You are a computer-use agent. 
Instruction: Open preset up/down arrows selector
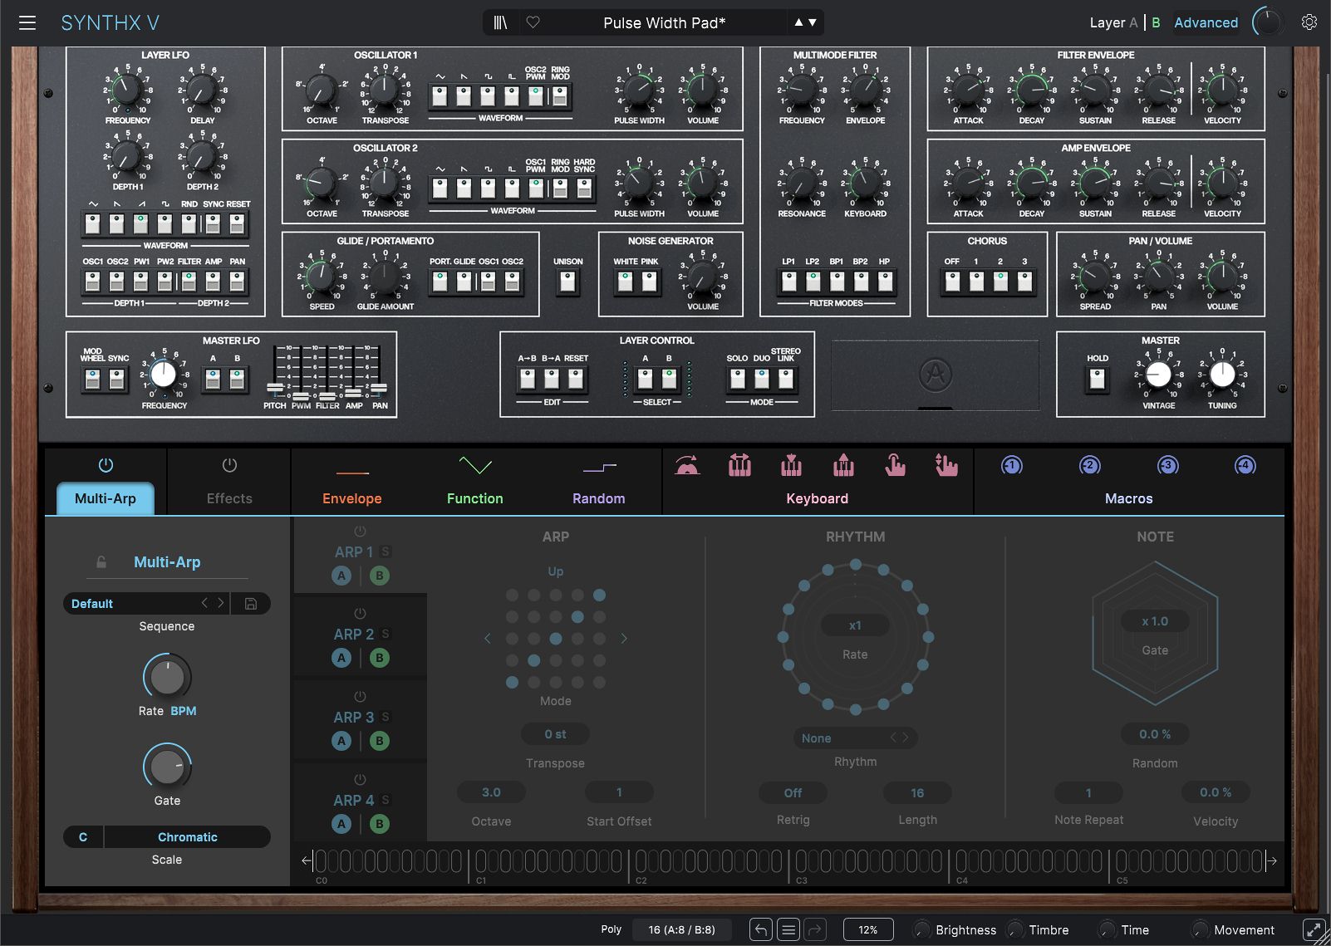(x=805, y=22)
